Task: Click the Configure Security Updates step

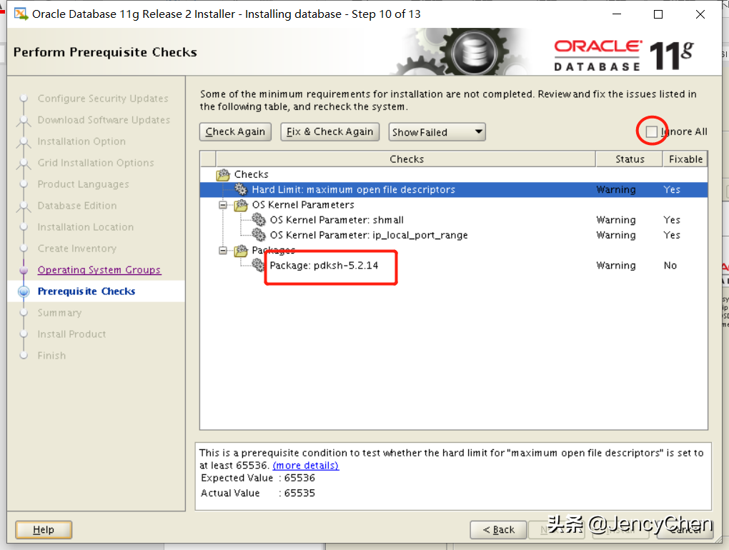Action: pos(103,99)
